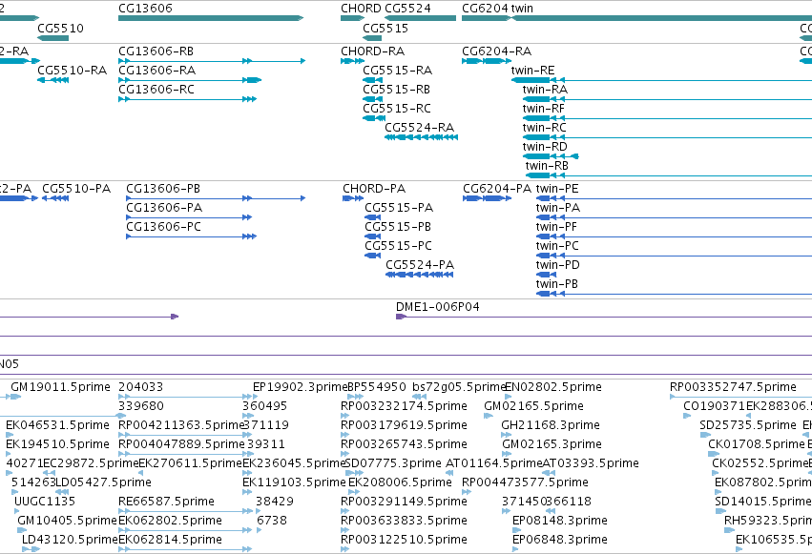Select EST GM19011.5prime
Screen dimensions: 812x554
(60, 387)
